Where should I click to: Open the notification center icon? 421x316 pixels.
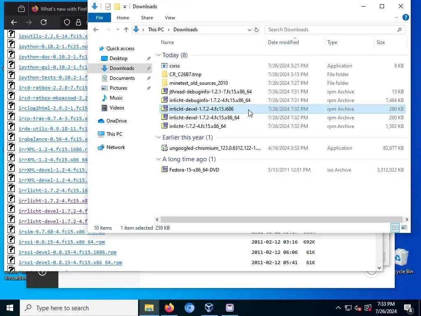(x=408, y=308)
